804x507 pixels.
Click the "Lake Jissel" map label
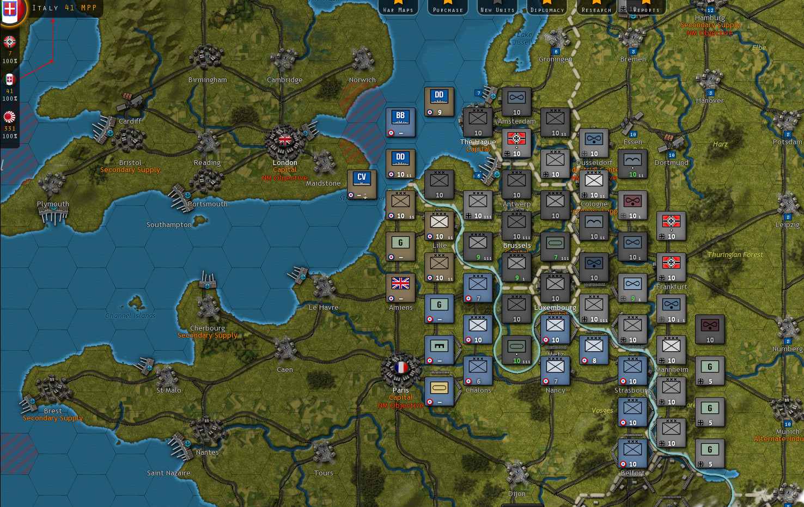click(x=524, y=38)
